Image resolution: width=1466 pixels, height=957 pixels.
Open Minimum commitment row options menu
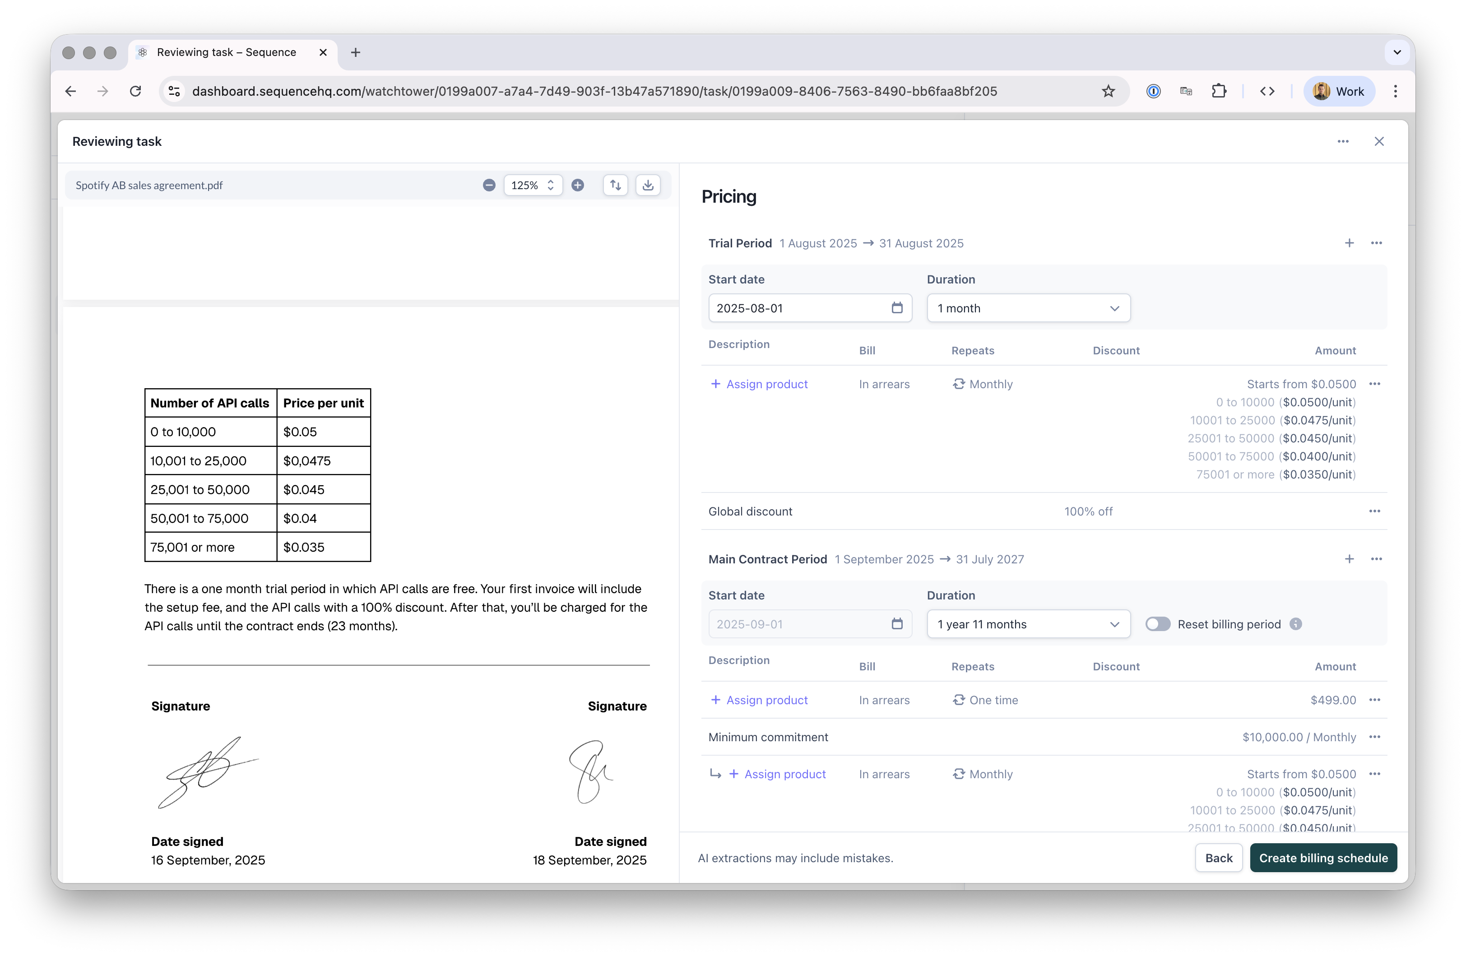point(1374,737)
